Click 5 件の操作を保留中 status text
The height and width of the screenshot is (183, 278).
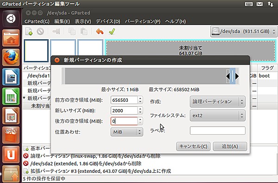(44, 178)
